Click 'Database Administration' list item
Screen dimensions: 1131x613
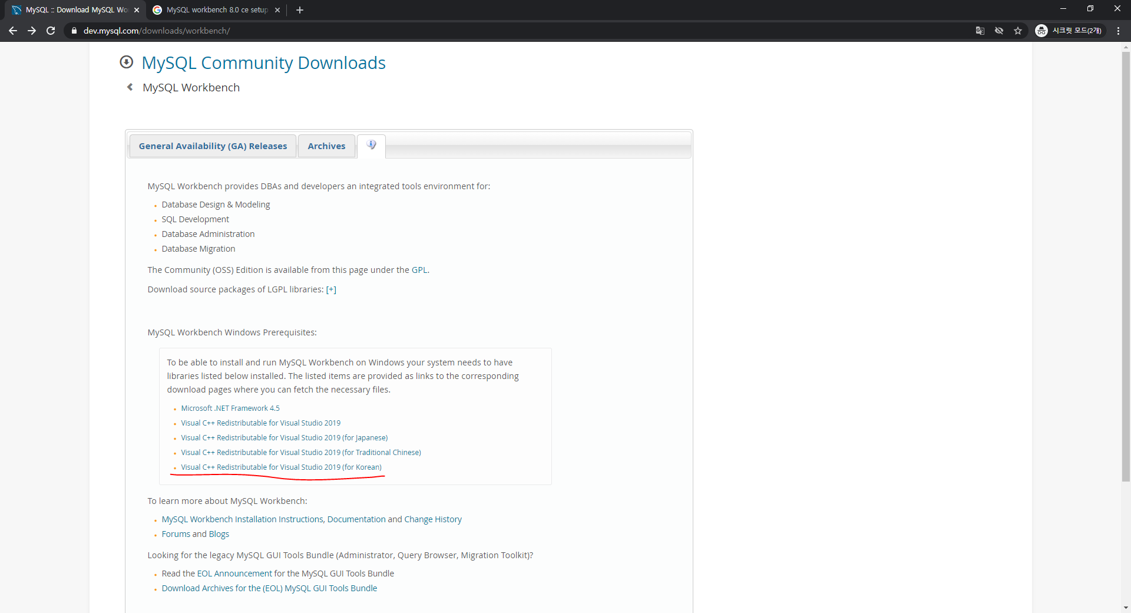208,234
